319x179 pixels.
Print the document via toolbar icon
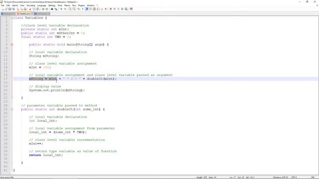(x=25, y=9)
